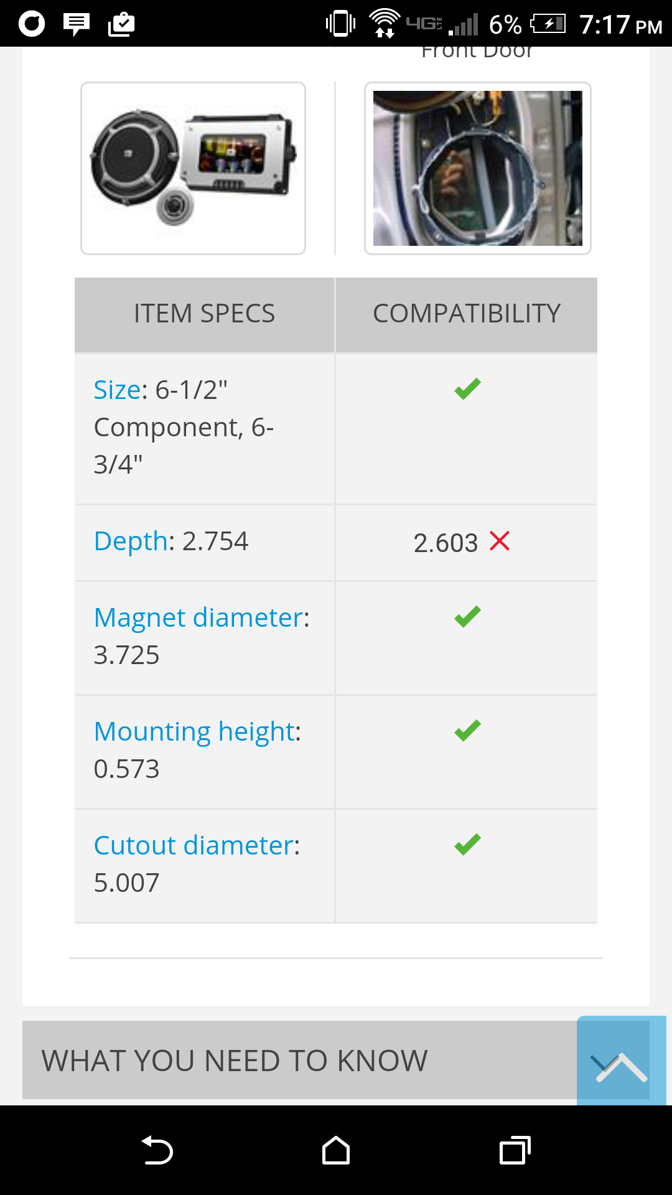Viewport: 672px width, 1195px height.
Task: View the Front Door opening photo
Action: pos(478,168)
